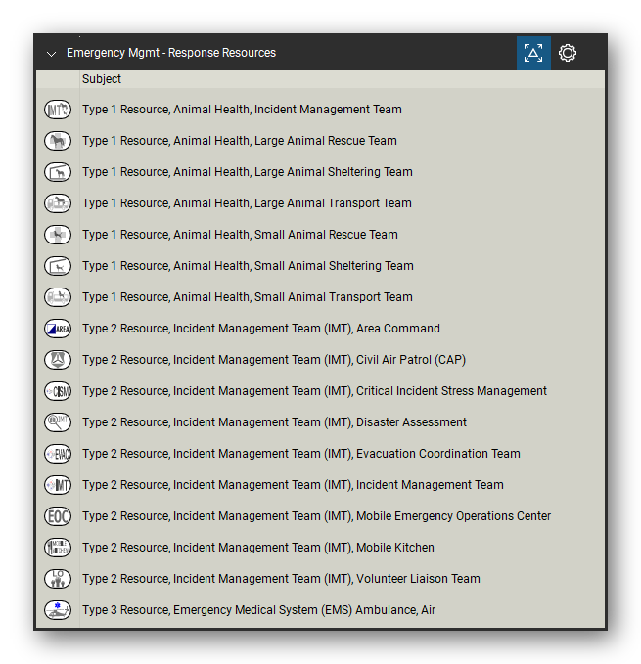Click text ending '(IMT), Incident Management Team'
This screenshot has height=664, width=641.
[293, 485]
